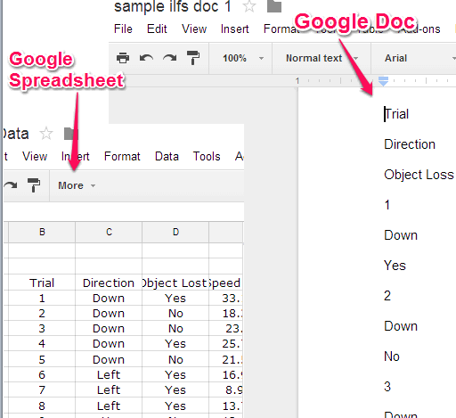The image size is (456, 418).
Task: Undo the last action in the Google Doc
Action: pos(146,58)
